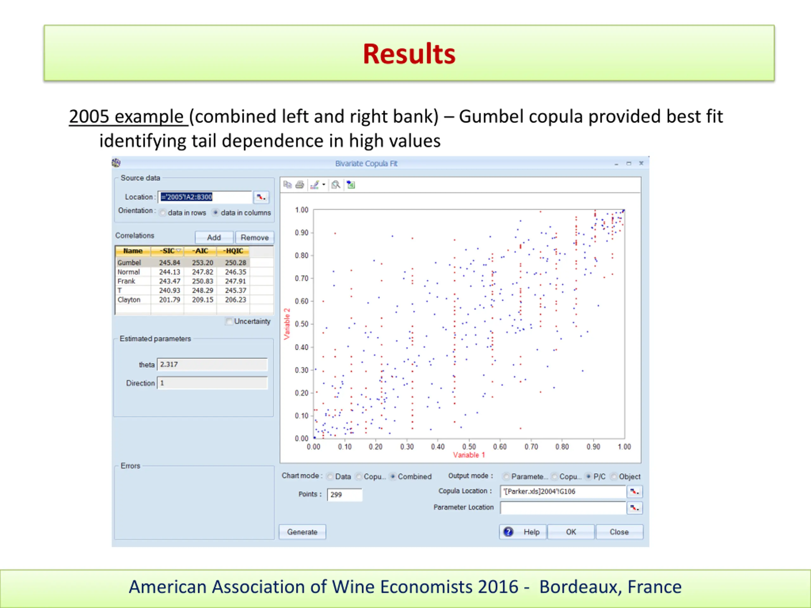The image size is (811, 608).
Task: Select the 'data in rows' orientation
Action: pos(163,213)
